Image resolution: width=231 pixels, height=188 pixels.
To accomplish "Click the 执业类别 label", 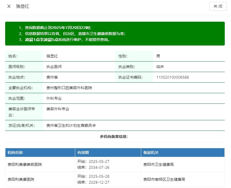I will coord(127,67).
